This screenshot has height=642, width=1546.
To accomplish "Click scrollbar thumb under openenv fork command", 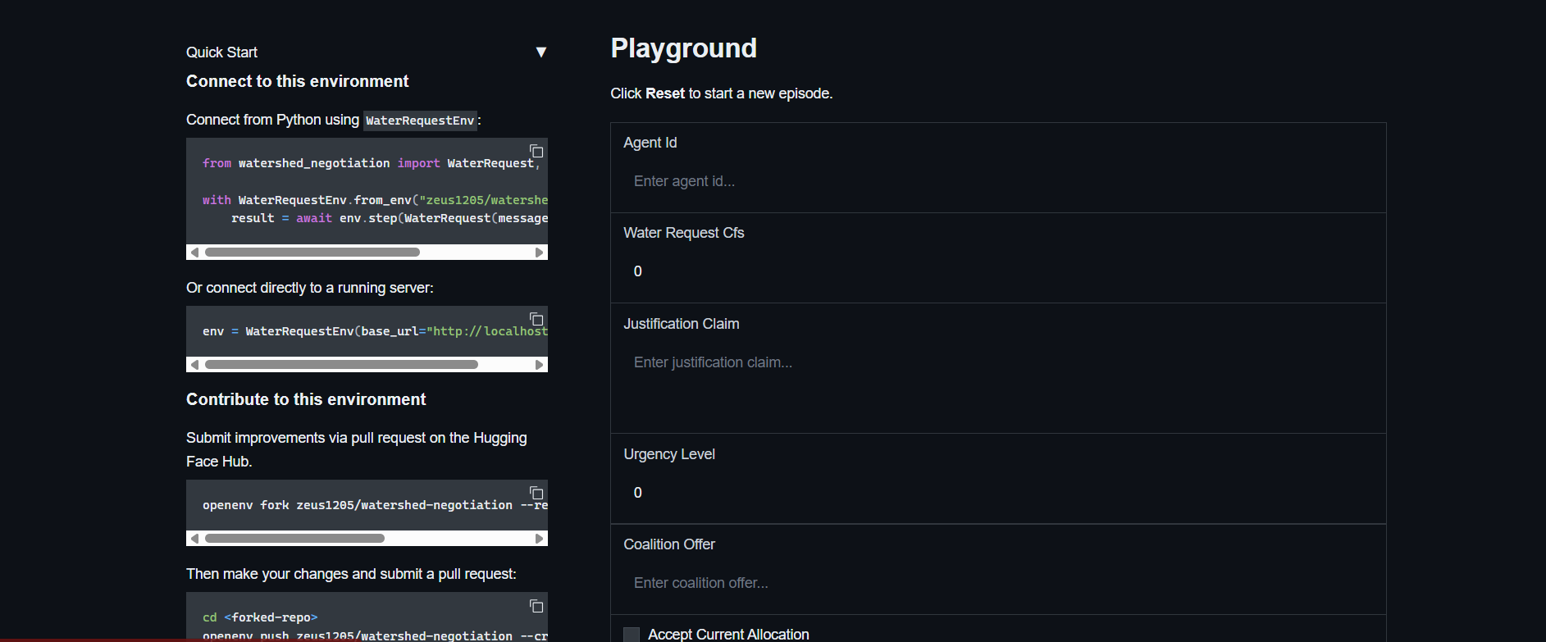I will point(294,539).
